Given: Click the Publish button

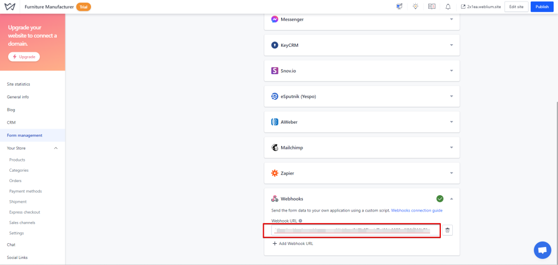Looking at the screenshot, I should (x=542, y=7).
